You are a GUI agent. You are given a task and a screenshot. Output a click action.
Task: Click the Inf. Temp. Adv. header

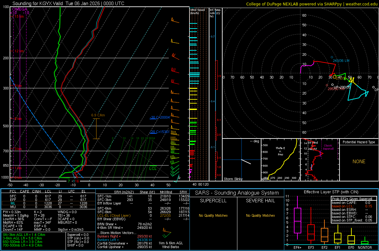click(215, 13)
